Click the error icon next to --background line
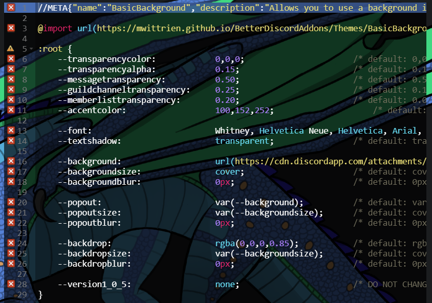 [x=11, y=161]
